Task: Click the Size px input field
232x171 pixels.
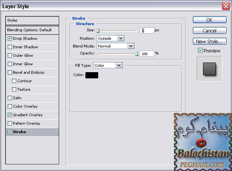Action: (x=147, y=30)
